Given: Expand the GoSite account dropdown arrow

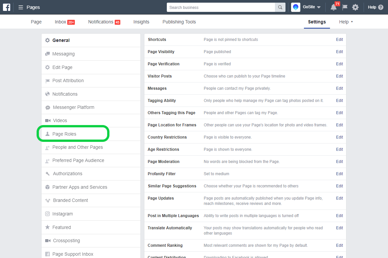Looking at the screenshot, I should tap(319, 7).
